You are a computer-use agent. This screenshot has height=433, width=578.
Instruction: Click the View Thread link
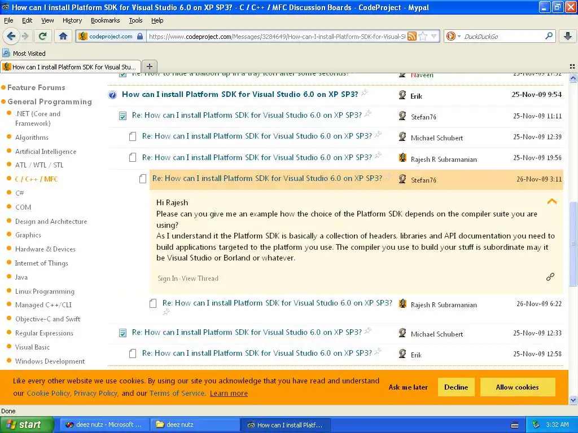[200, 279]
